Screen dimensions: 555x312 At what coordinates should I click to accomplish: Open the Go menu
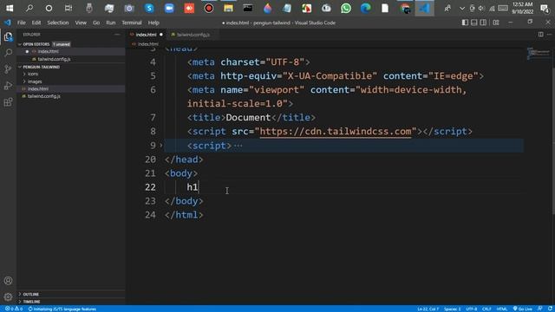coord(96,23)
